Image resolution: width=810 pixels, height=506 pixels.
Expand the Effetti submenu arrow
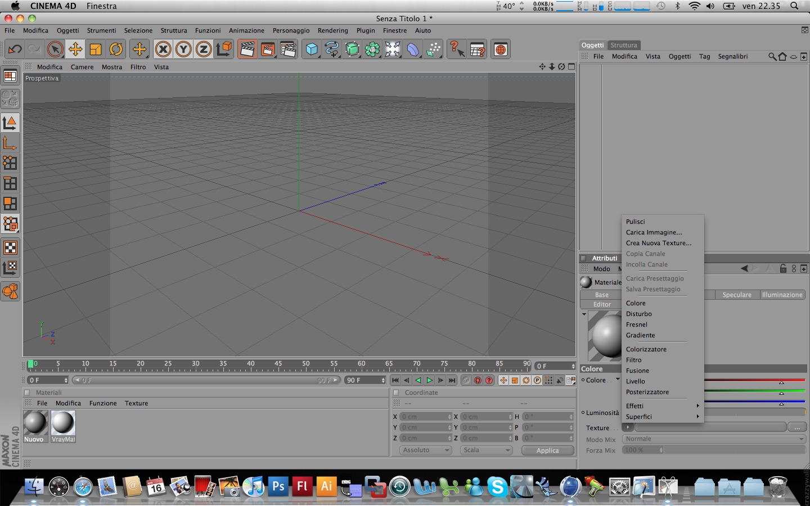click(x=697, y=406)
